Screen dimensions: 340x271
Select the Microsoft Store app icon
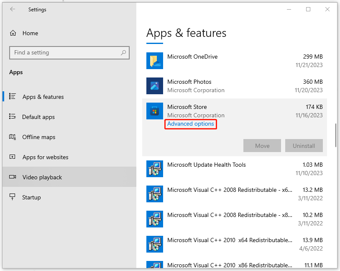point(155,111)
